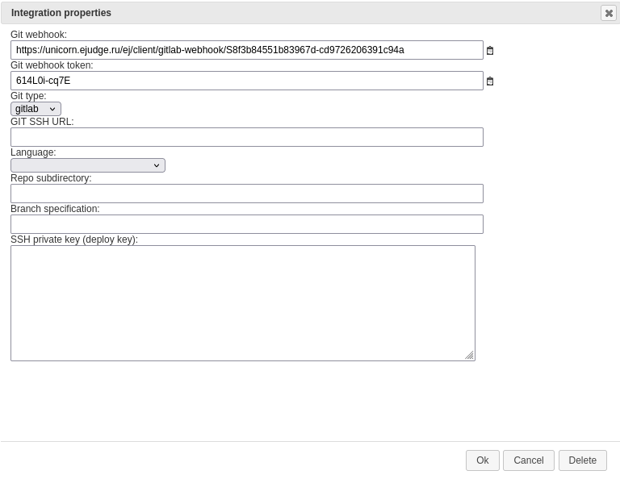Click the Integration properties title bar
620x479 pixels.
[300, 13]
